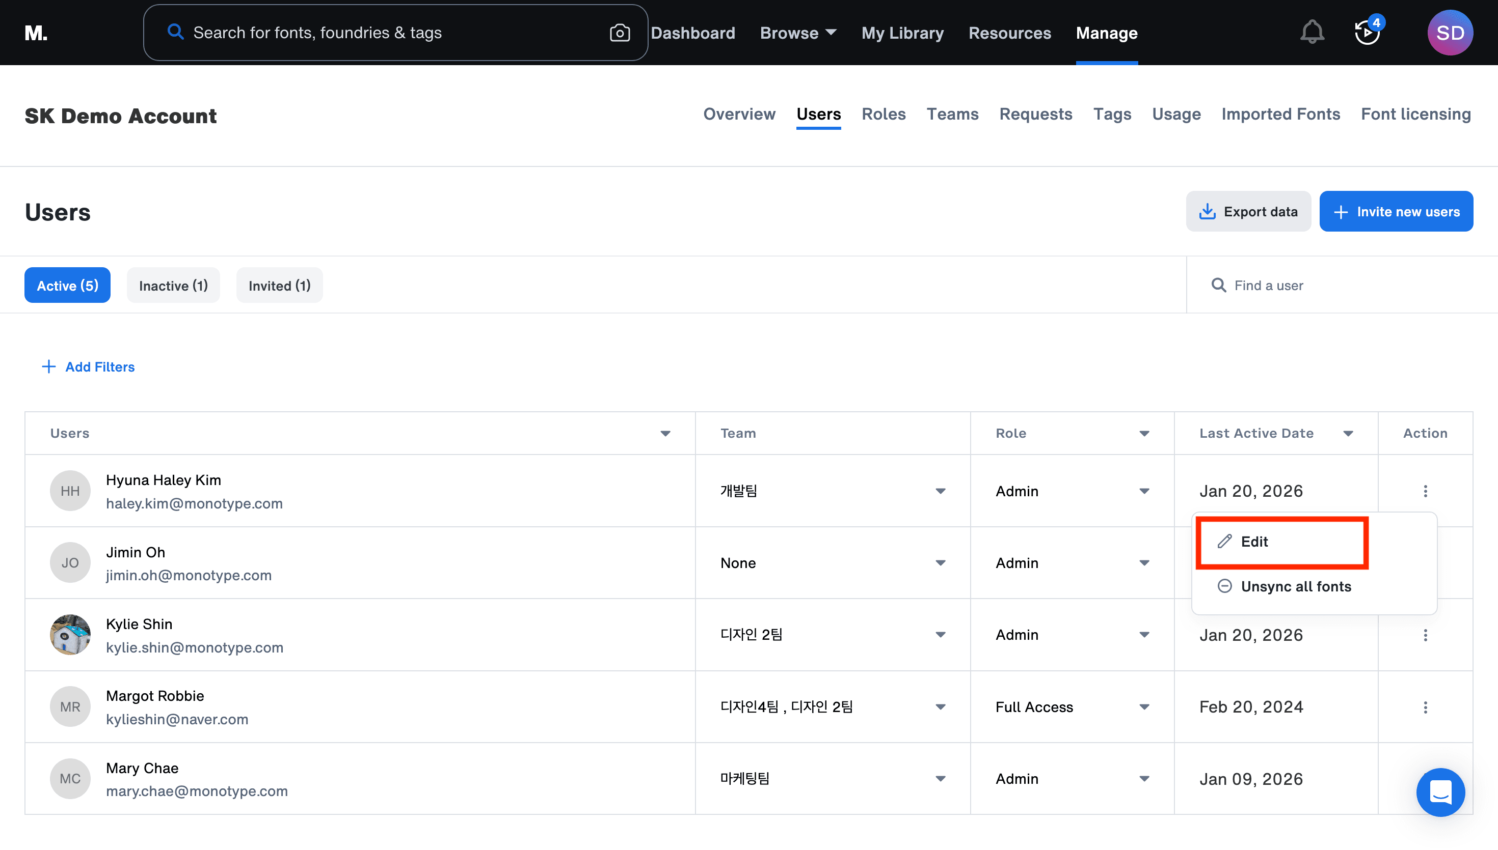The image size is (1498, 850).
Task: Click the Invite new users button
Action: pos(1396,211)
